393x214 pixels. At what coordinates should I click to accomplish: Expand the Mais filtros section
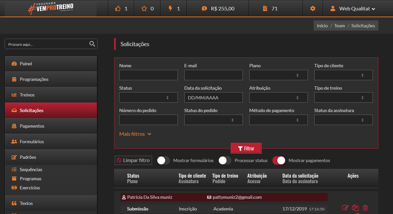(x=135, y=134)
